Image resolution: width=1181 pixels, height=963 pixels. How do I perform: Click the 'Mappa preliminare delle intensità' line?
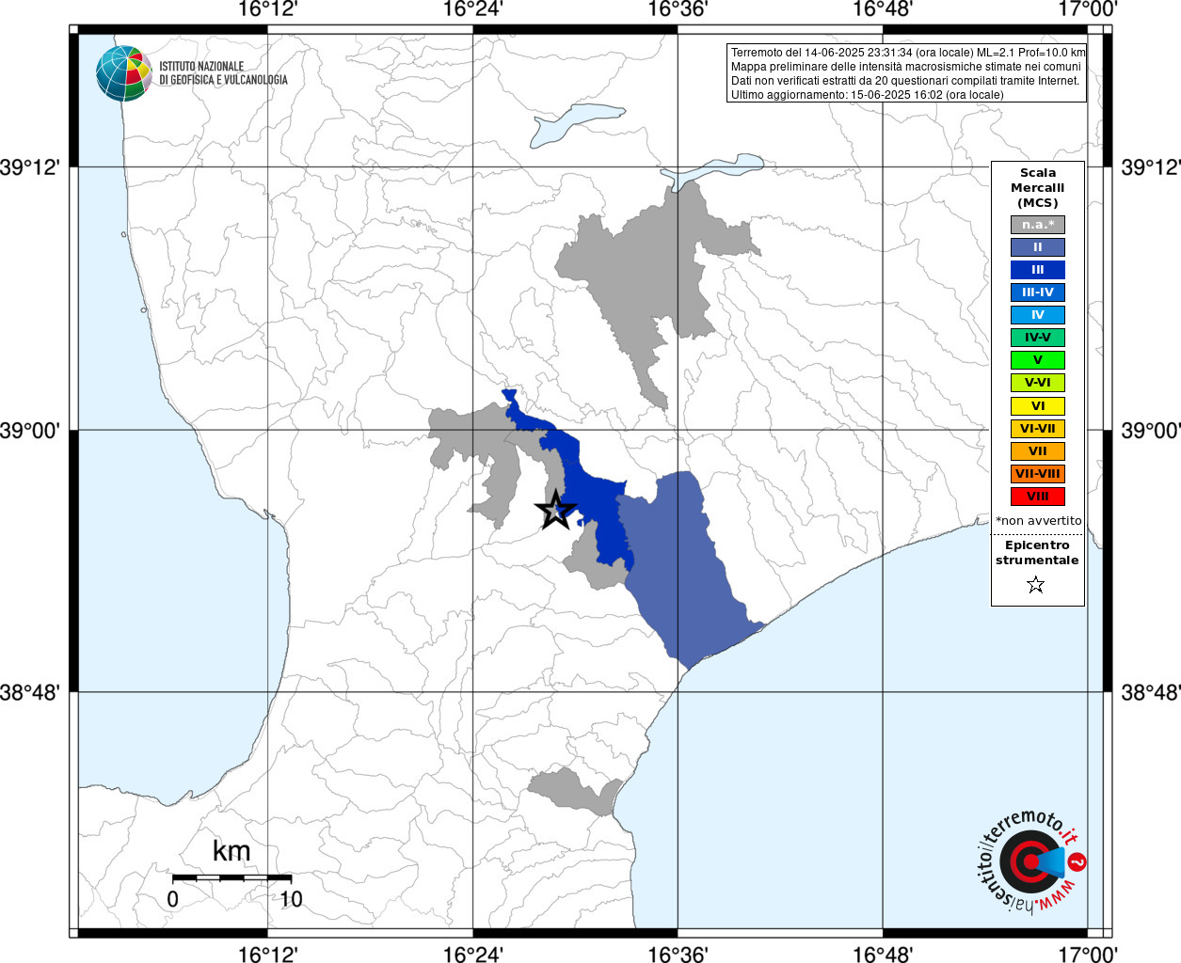906,67
